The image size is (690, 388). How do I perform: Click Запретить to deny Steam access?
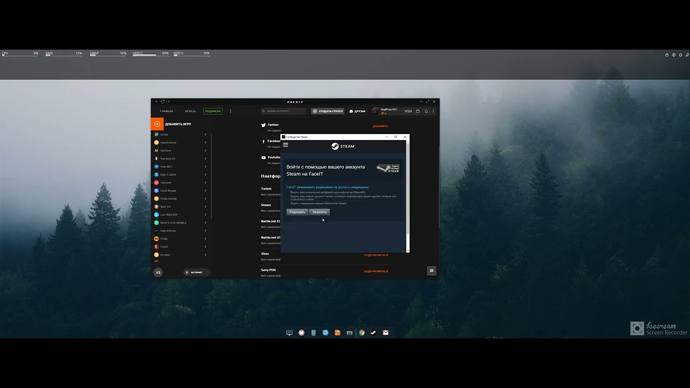point(319,212)
